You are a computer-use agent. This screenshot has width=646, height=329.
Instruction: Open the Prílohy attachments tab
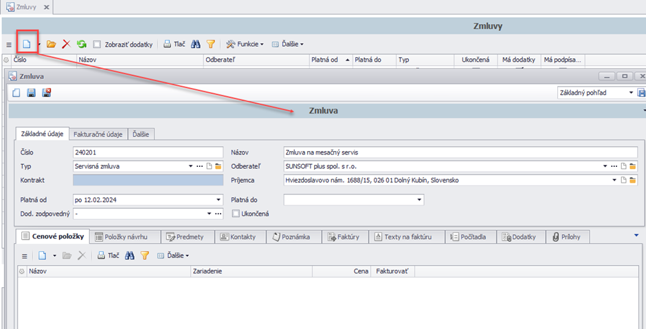(568, 237)
